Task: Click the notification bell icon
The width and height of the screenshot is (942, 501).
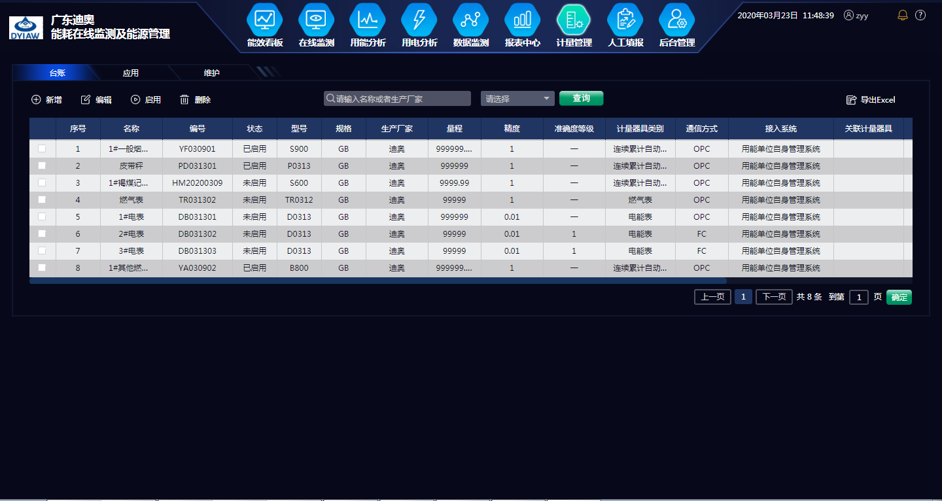Action: (903, 15)
